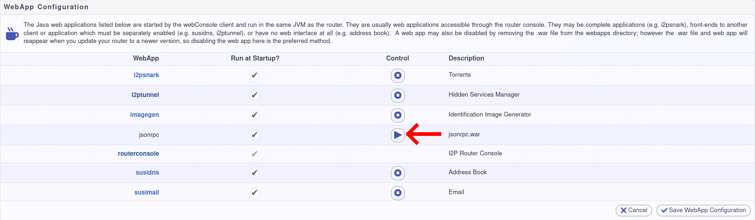Disable jsonrpc run at startup
Image resolution: width=755 pixels, height=220 pixels.
(254, 135)
